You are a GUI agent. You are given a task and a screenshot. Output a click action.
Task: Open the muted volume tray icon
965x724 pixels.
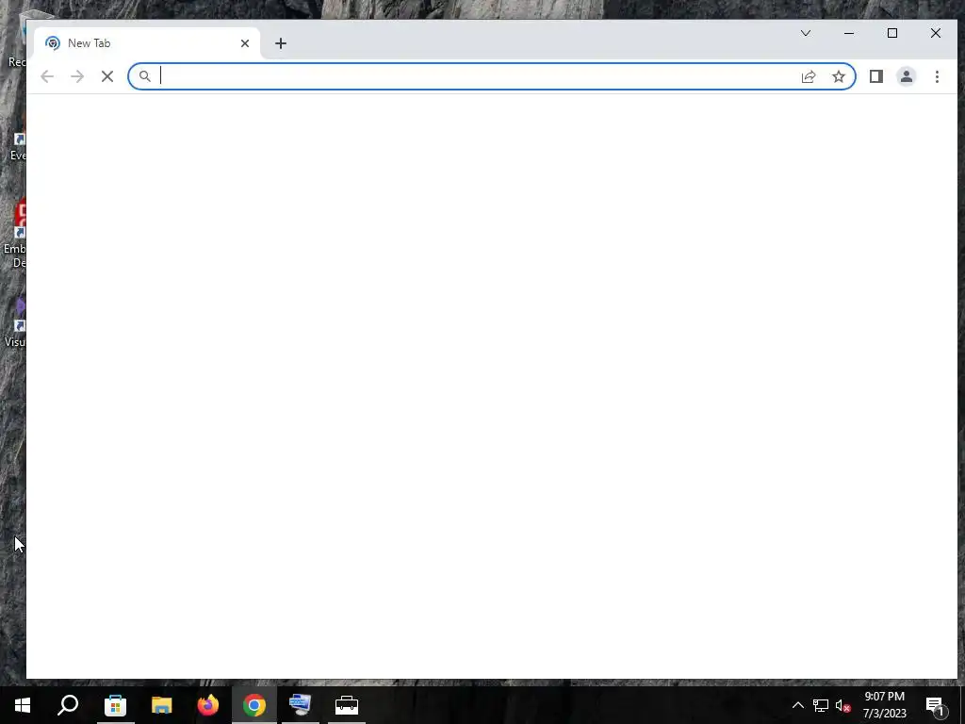tap(843, 705)
